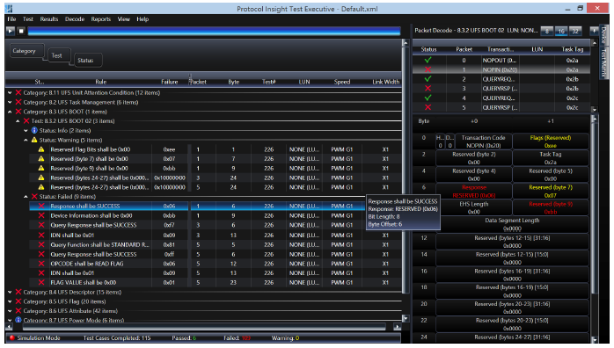Set packet decode width to 16 bits
The image size is (614, 348).
point(561,31)
